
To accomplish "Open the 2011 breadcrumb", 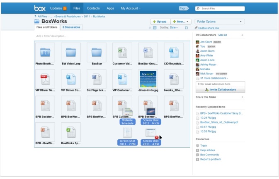I will click(87, 16).
